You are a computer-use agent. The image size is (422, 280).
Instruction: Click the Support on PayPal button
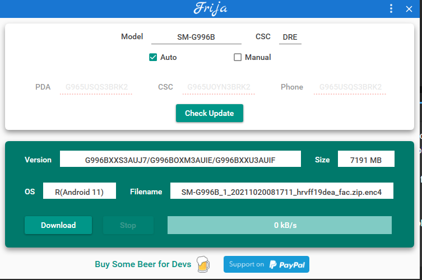click(266, 264)
